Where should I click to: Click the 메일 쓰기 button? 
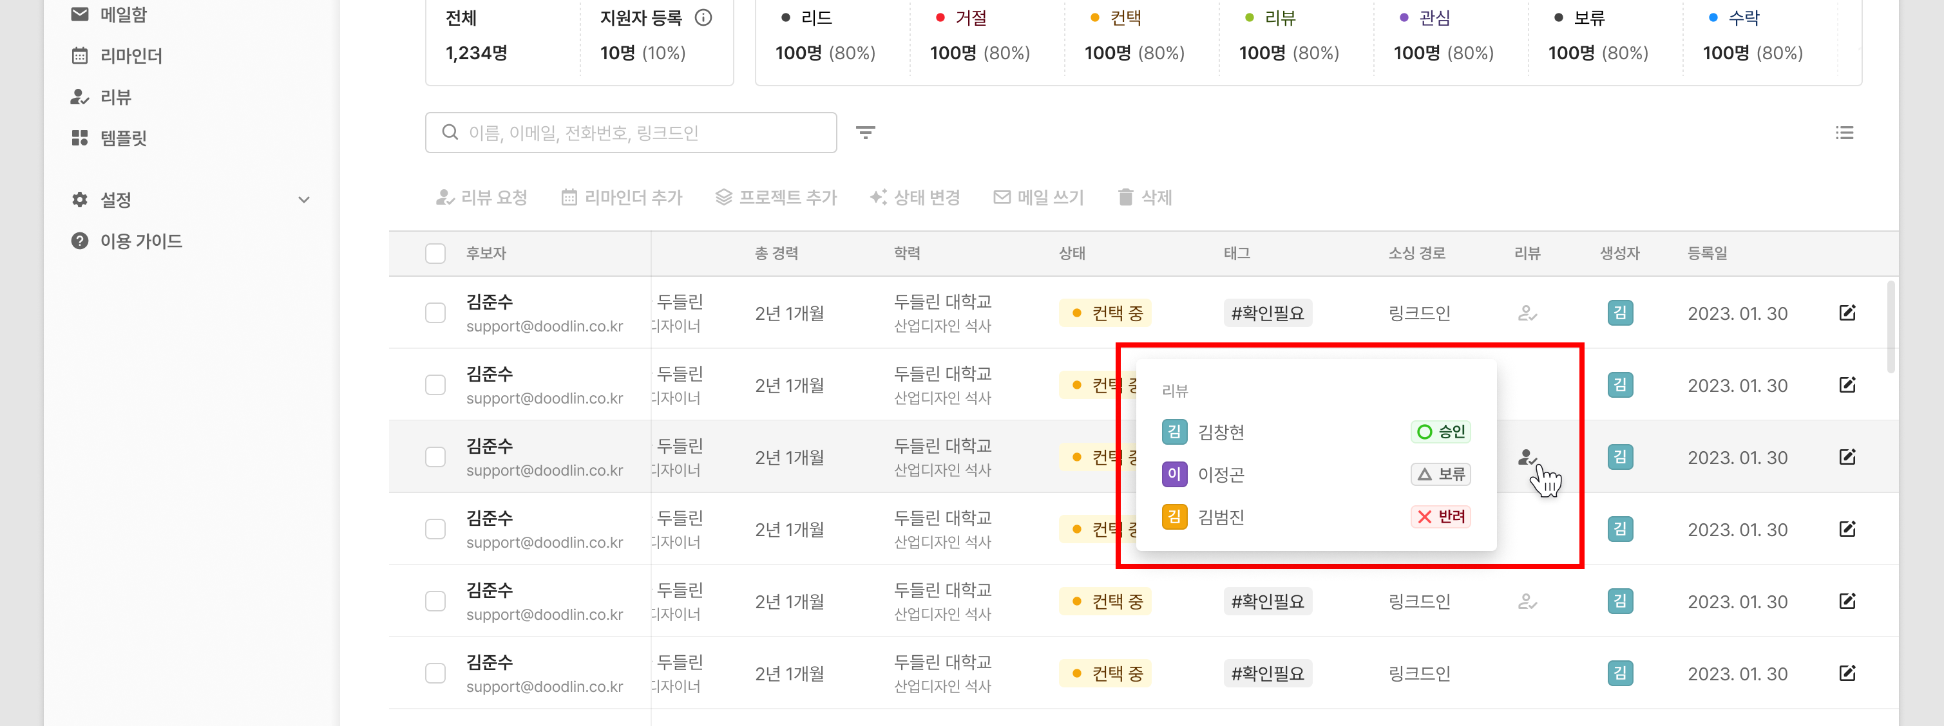(x=1038, y=198)
